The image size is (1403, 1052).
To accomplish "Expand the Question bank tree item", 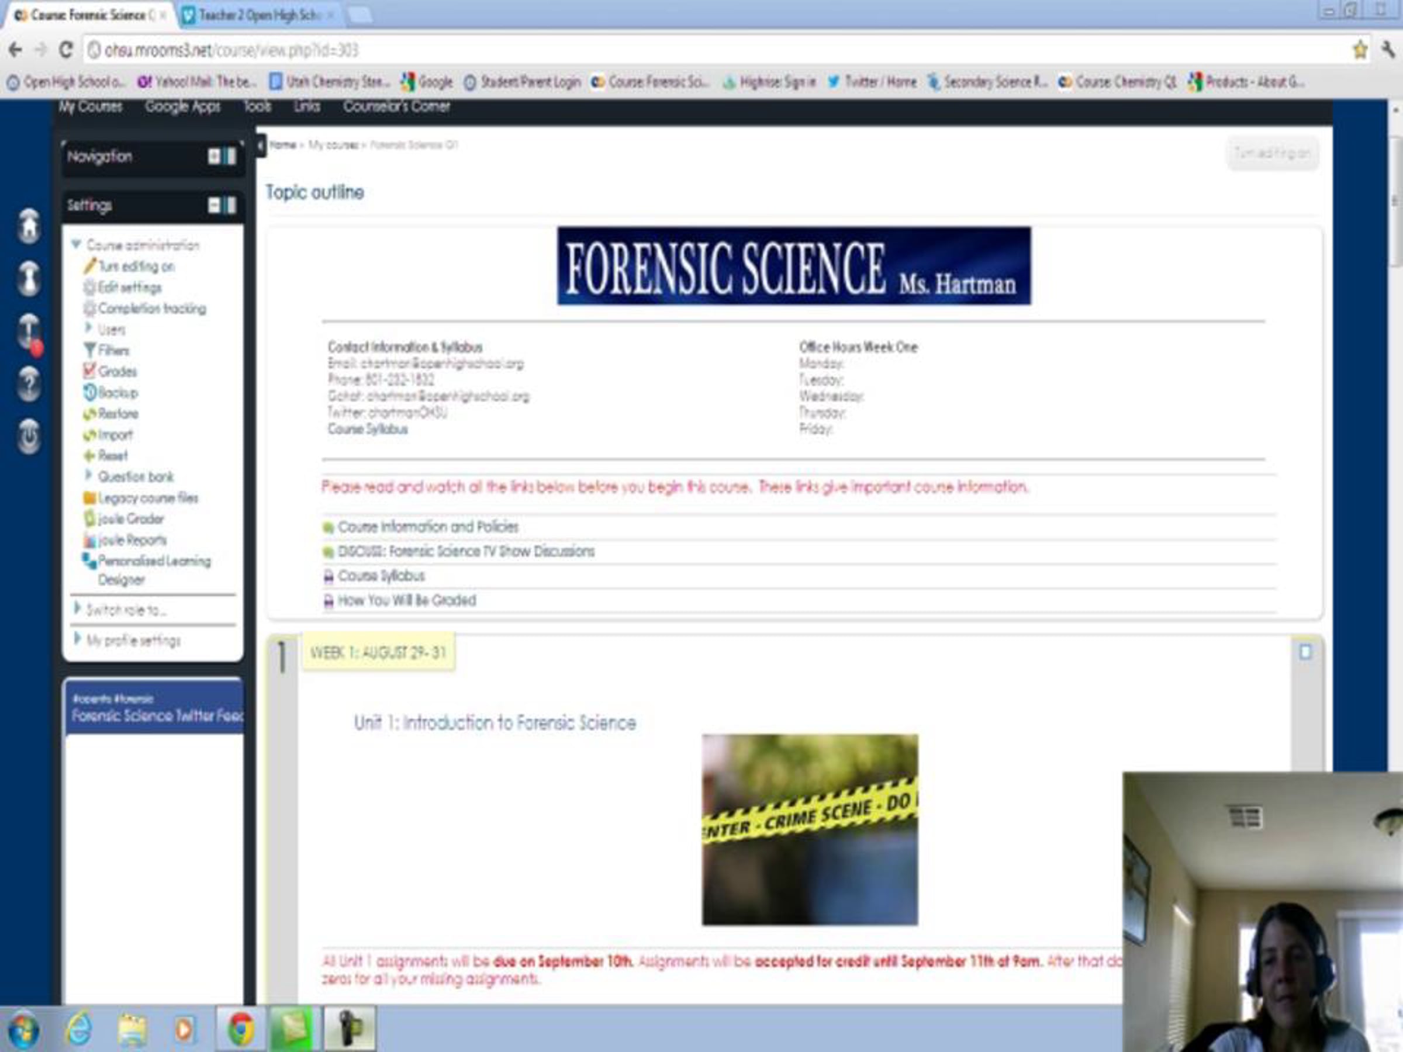I will 89,475.
